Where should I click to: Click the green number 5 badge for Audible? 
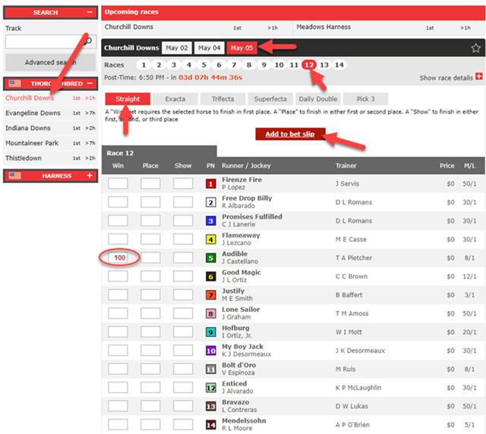click(211, 258)
